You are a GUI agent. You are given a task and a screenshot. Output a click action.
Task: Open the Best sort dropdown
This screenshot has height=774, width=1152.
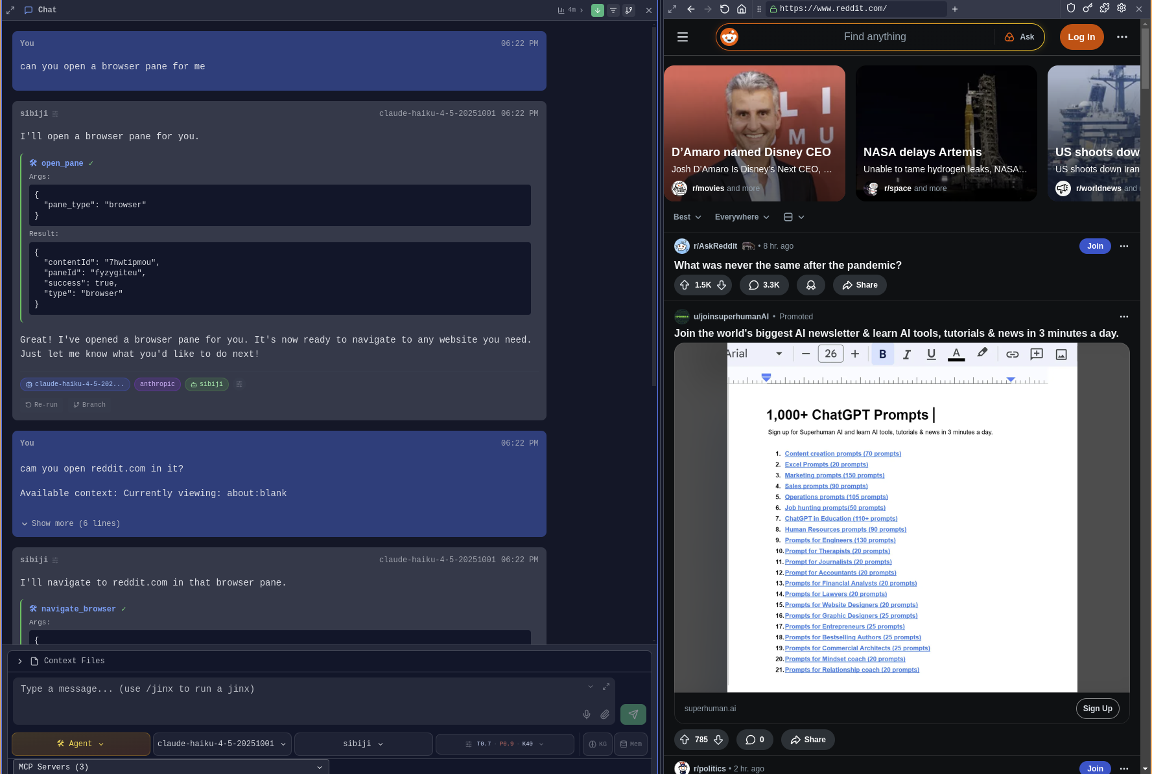(687, 217)
